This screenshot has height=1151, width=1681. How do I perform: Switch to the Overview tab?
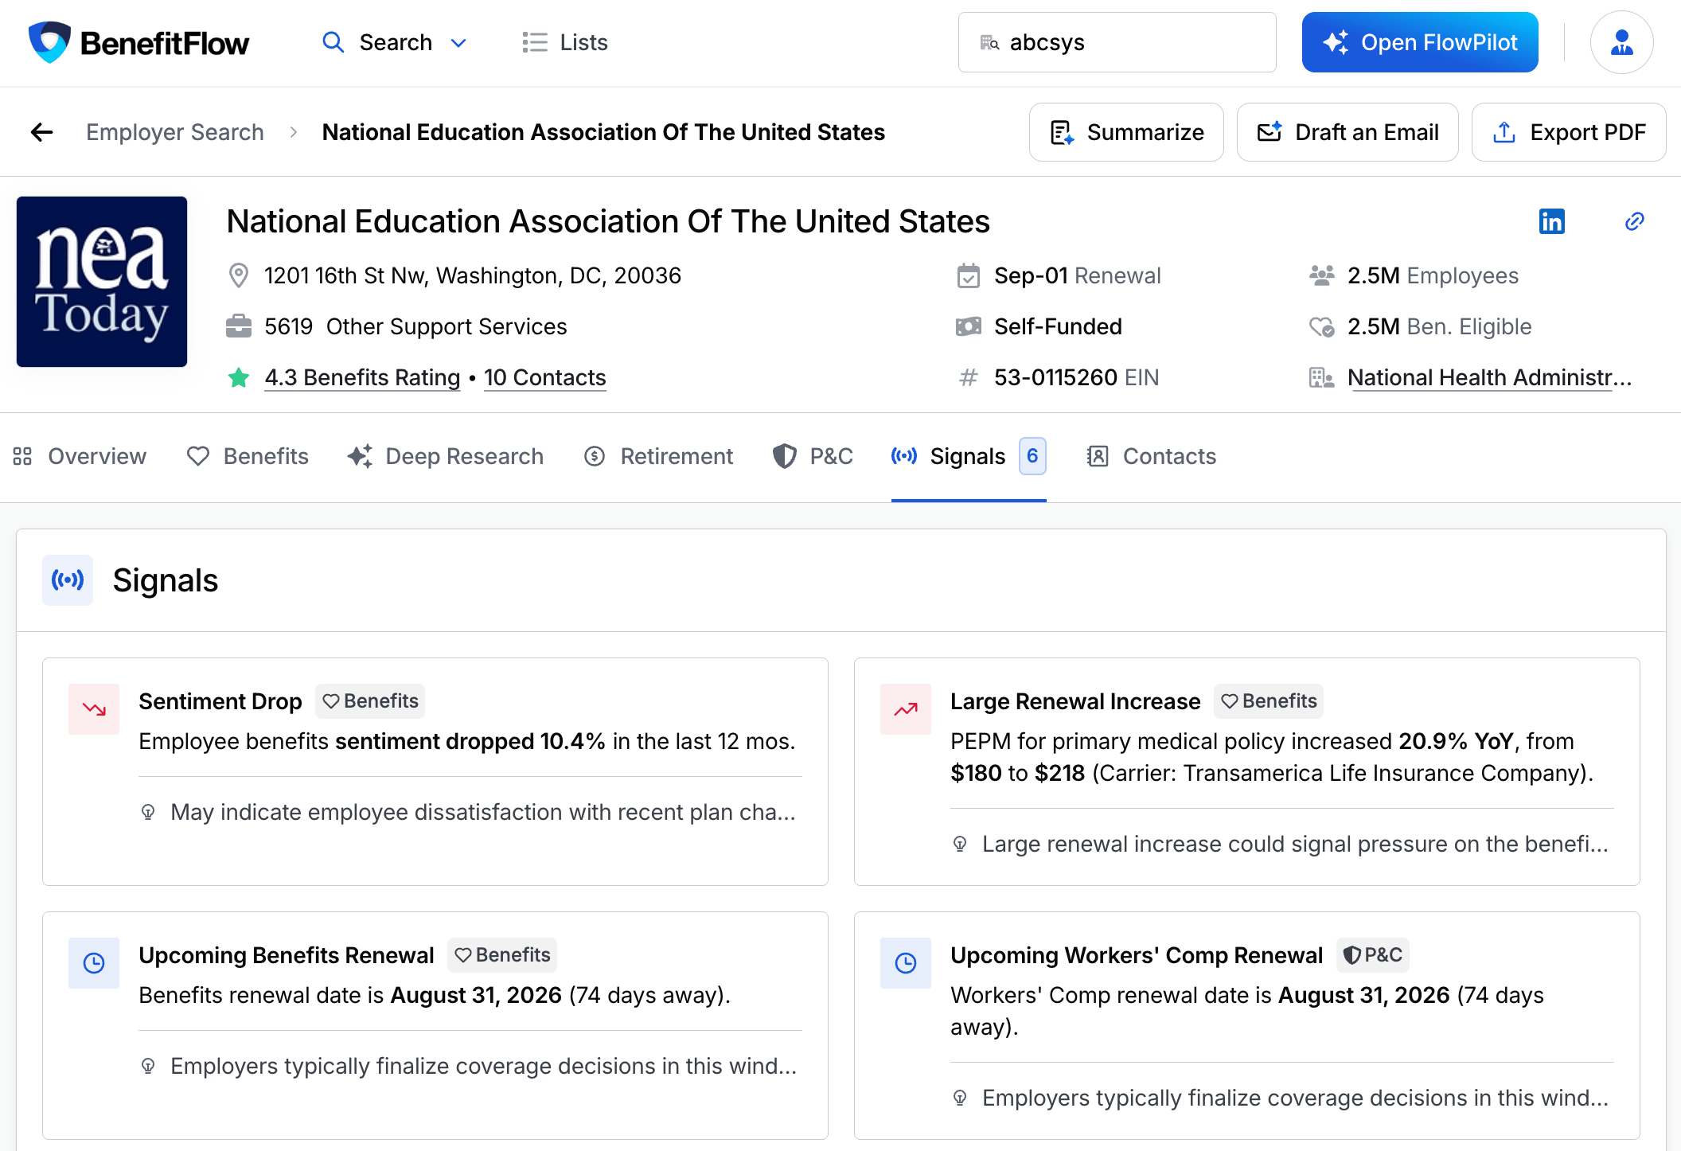coord(80,456)
